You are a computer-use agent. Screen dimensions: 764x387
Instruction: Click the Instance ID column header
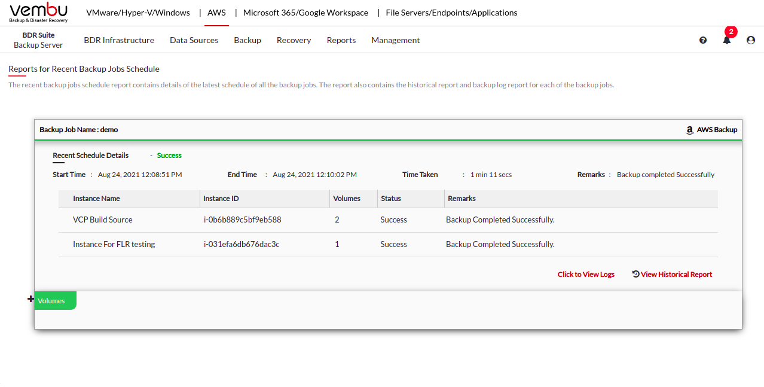221,199
